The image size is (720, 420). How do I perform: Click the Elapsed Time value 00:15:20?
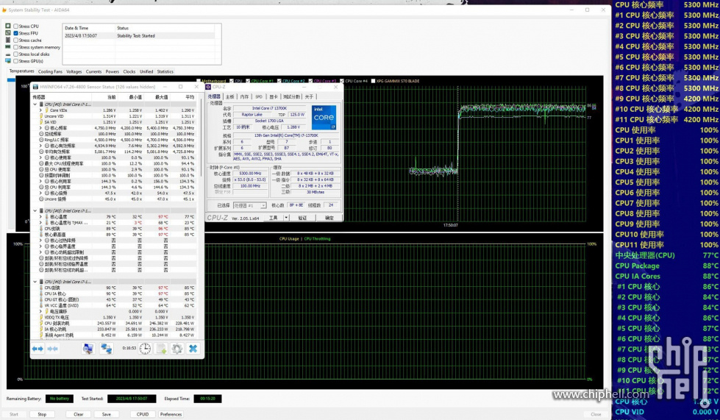pyautogui.click(x=207, y=399)
